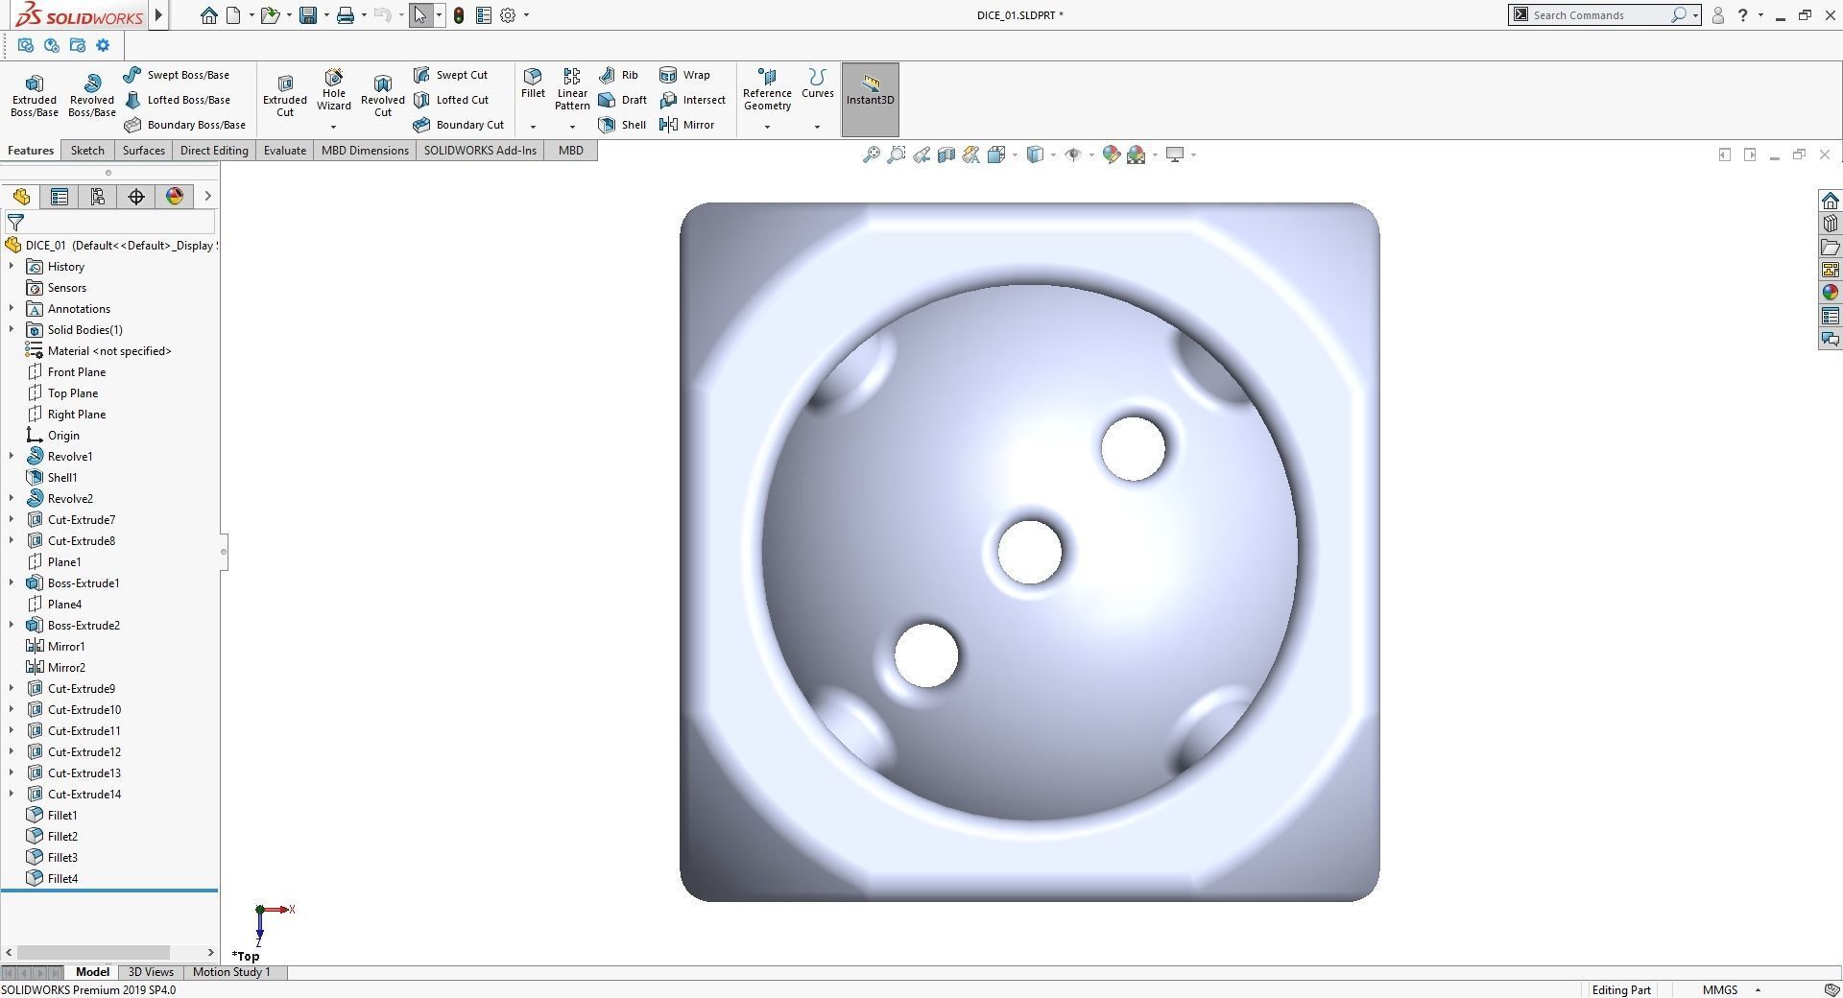The width and height of the screenshot is (1843, 998).
Task: Open the Hole Wizard dropdown arrow
Action: coord(334,127)
